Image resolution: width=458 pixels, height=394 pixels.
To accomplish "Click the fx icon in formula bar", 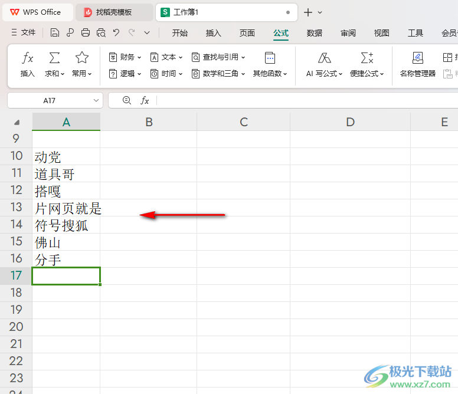I will coord(145,100).
